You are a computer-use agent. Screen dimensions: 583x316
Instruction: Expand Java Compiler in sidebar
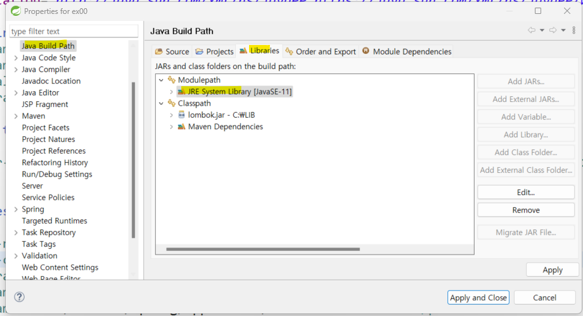tap(16, 69)
